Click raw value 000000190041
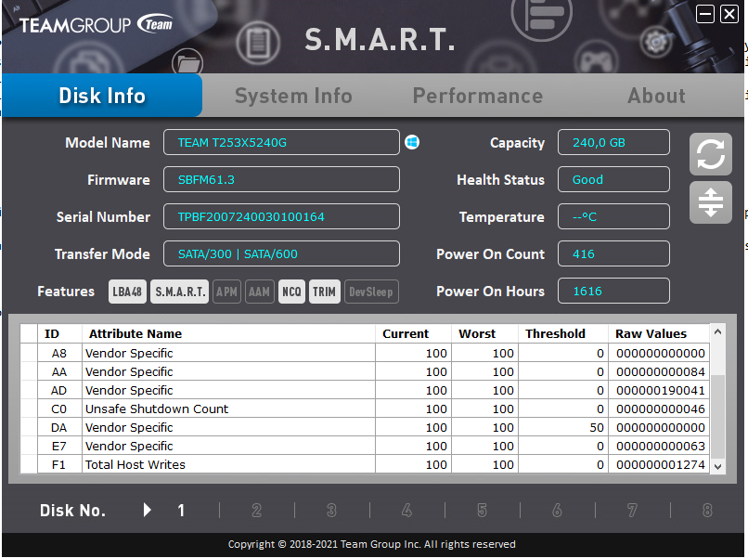The height and width of the screenshot is (558, 748). click(x=660, y=391)
